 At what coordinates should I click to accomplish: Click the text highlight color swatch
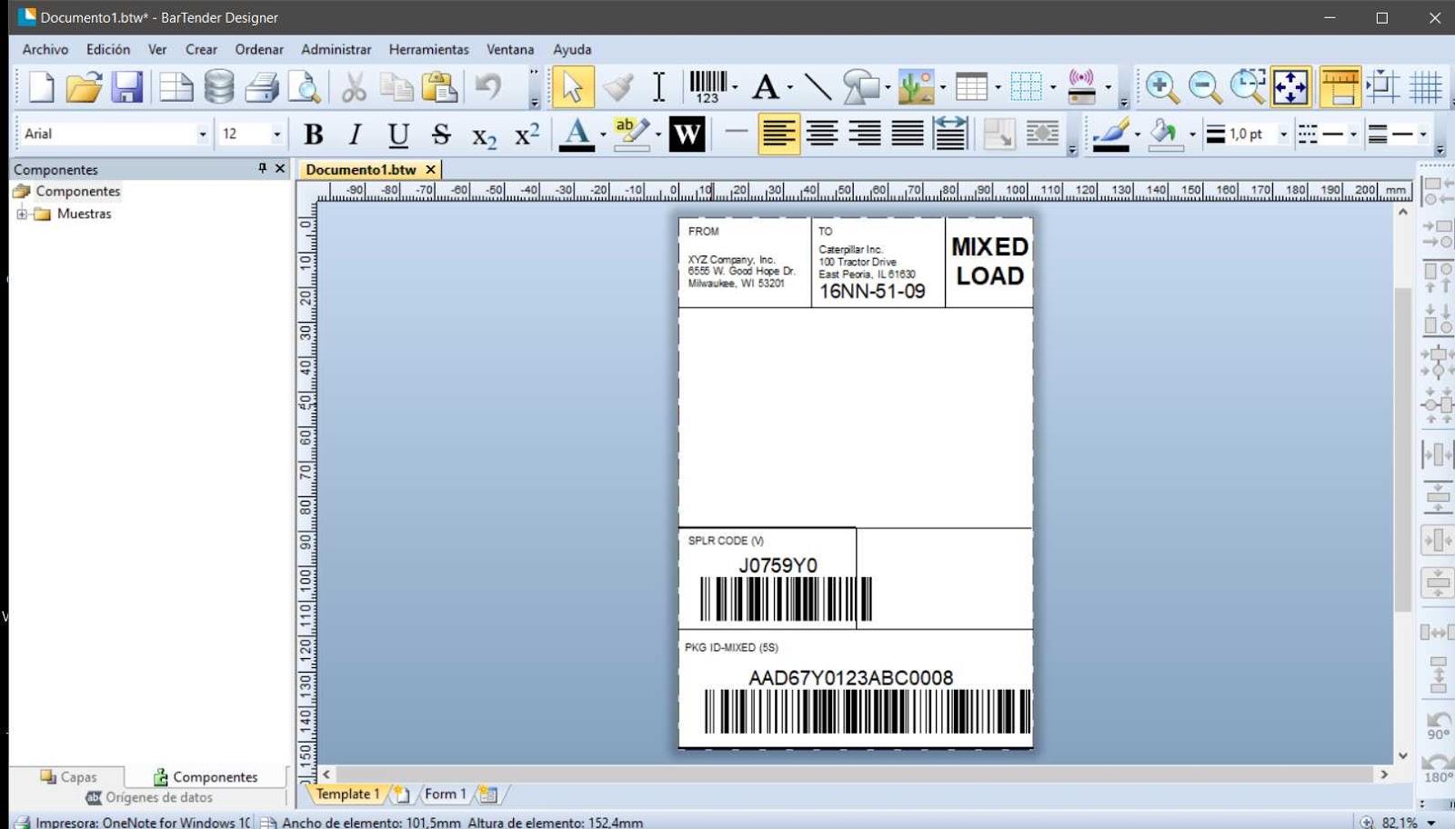[x=630, y=135]
